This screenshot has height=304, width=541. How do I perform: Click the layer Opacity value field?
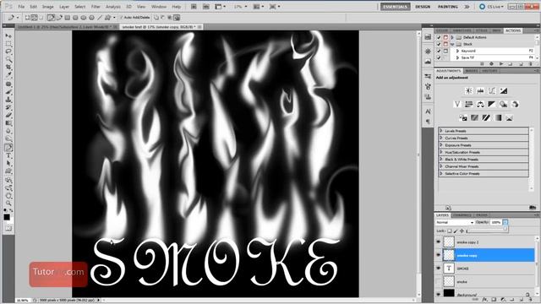coord(496,223)
